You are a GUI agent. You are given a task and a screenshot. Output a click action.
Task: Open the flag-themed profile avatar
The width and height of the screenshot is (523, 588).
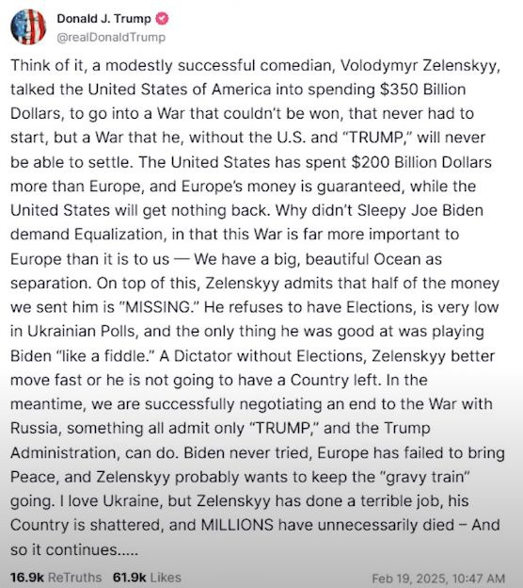[28, 27]
